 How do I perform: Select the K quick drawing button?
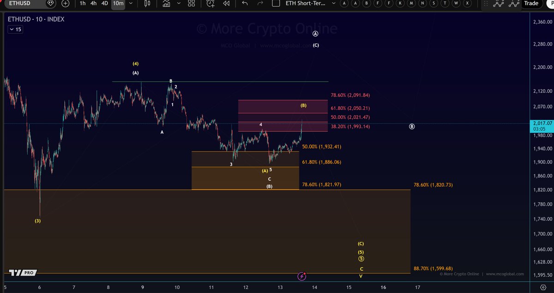400,3
